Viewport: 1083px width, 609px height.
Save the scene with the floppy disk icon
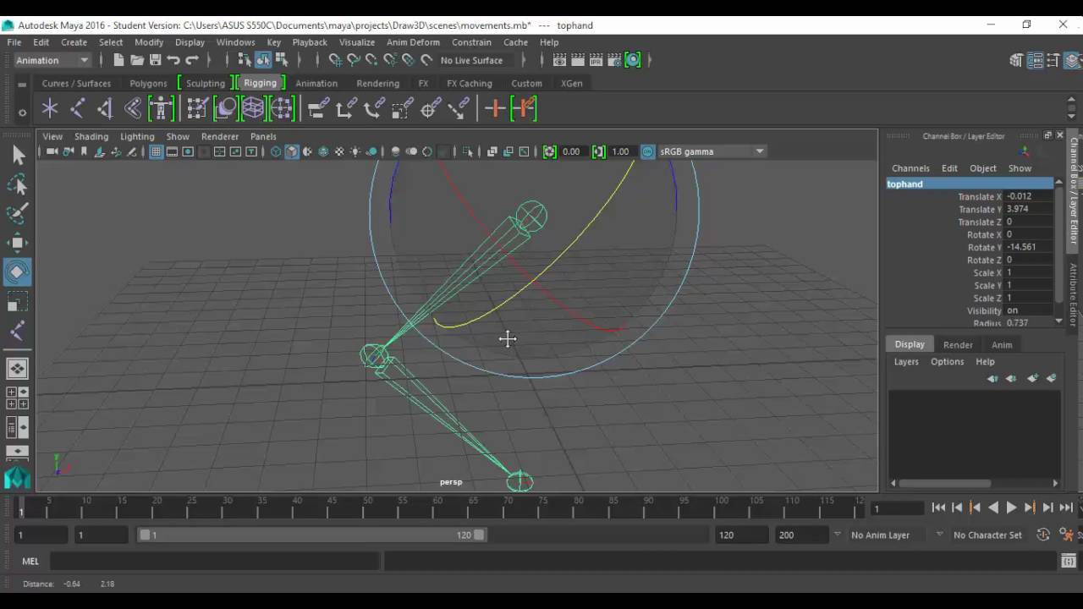point(155,60)
